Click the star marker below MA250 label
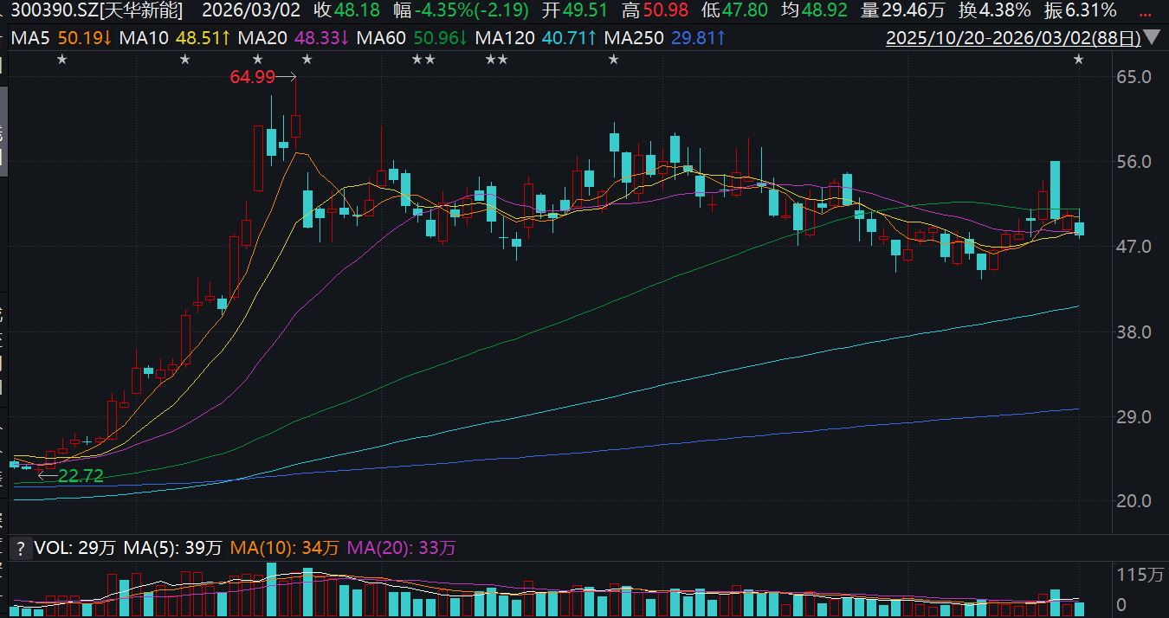This screenshot has width=1169, height=618. (613, 59)
